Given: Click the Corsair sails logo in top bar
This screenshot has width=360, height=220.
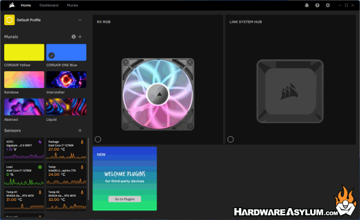Looking at the screenshot, I should 12,5.
